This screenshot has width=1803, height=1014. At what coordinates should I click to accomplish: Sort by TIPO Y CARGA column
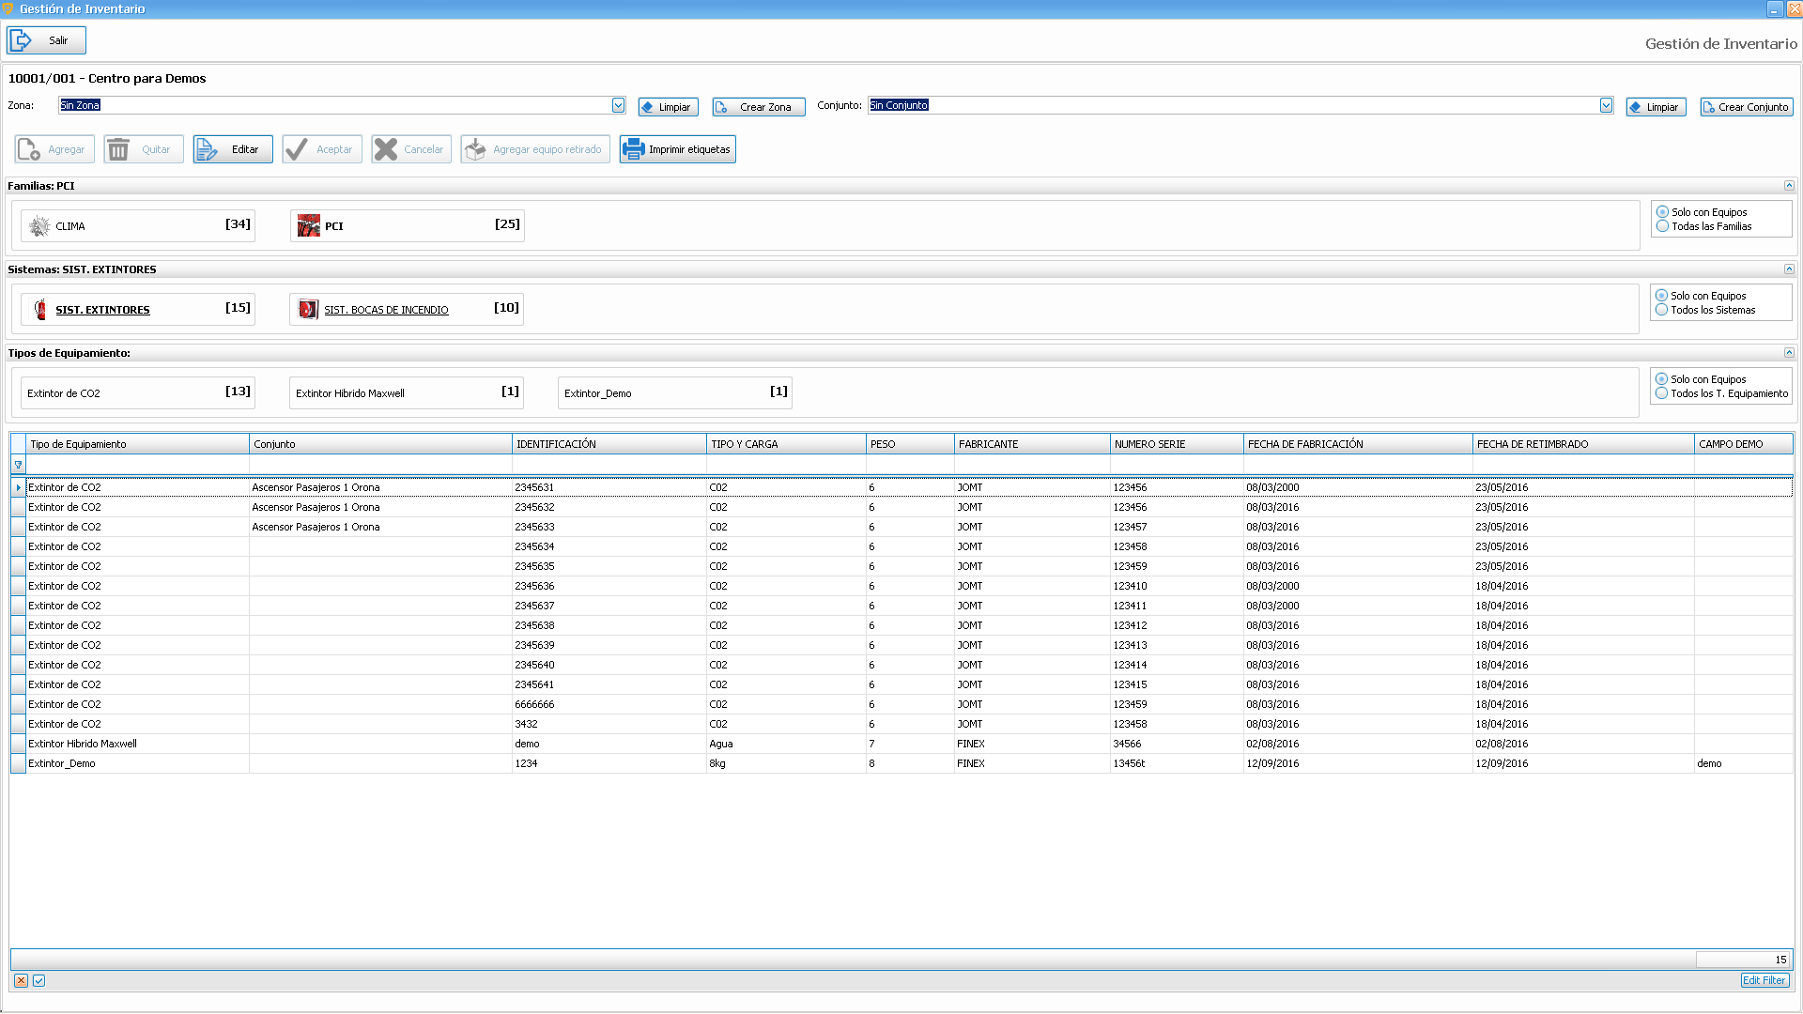pos(786,444)
